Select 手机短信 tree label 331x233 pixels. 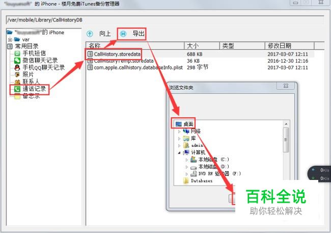click(34, 54)
